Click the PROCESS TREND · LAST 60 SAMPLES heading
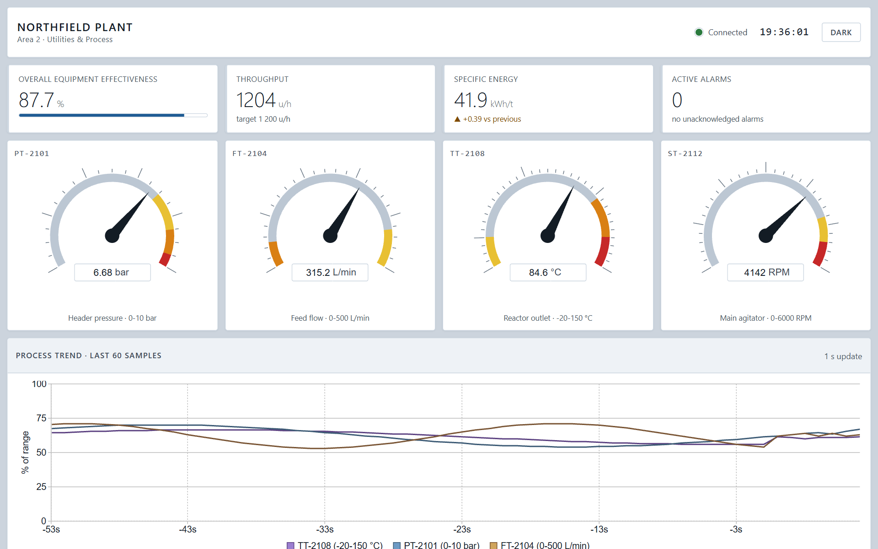Viewport: 878px width, 549px height. pyautogui.click(x=89, y=355)
